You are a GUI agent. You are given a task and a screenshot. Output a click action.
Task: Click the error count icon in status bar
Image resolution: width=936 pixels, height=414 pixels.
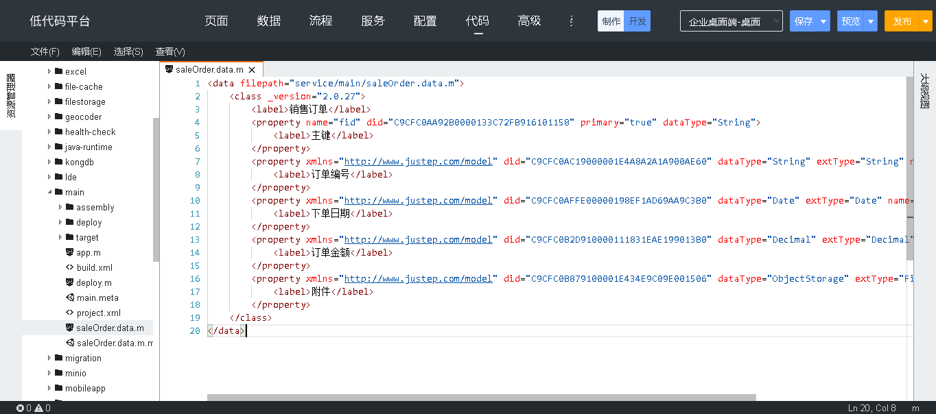(x=21, y=408)
